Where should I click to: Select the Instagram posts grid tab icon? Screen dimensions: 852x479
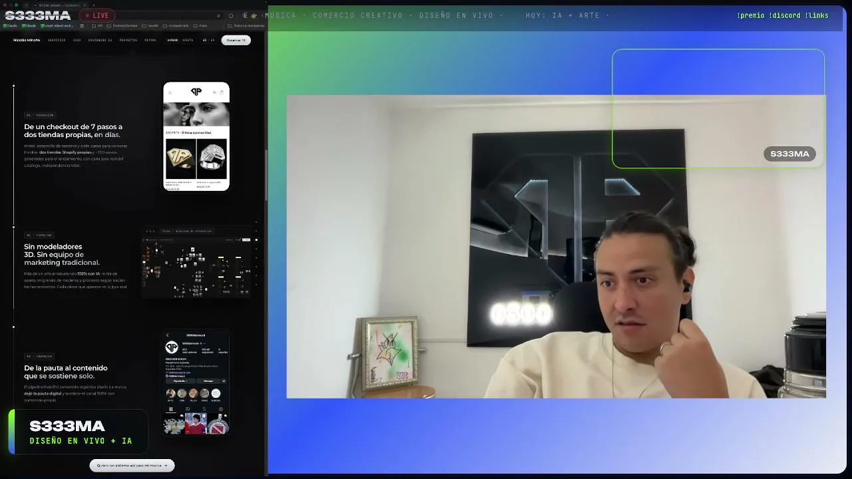[x=171, y=408]
